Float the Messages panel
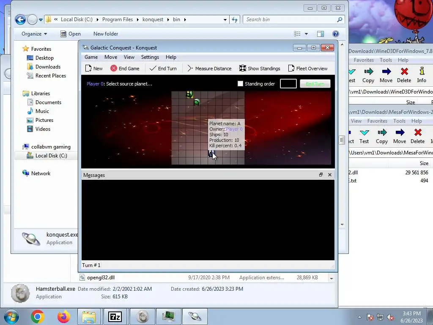The image size is (433, 325). (x=321, y=175)
